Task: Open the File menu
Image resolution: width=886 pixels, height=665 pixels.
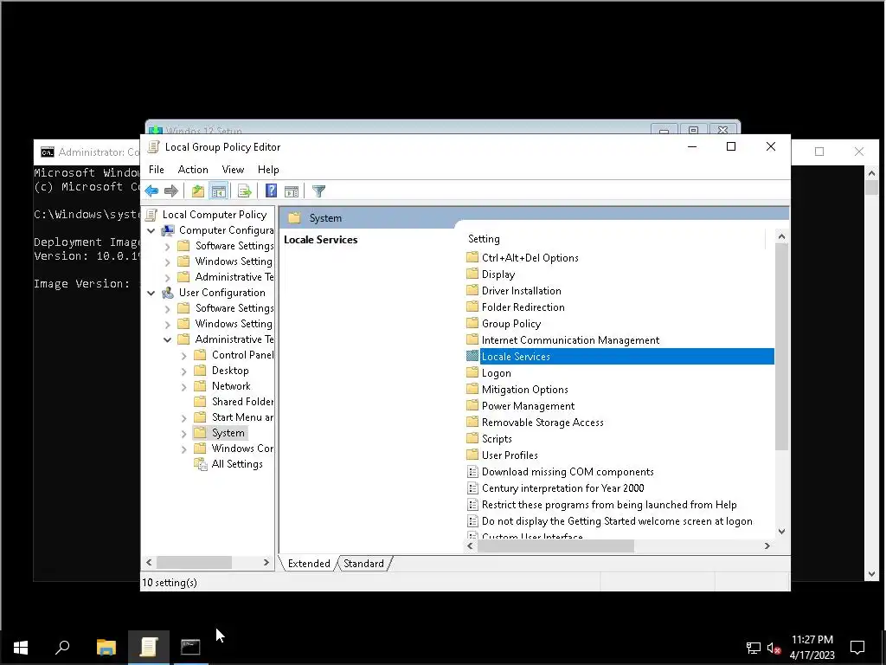Action: [157, 169]
